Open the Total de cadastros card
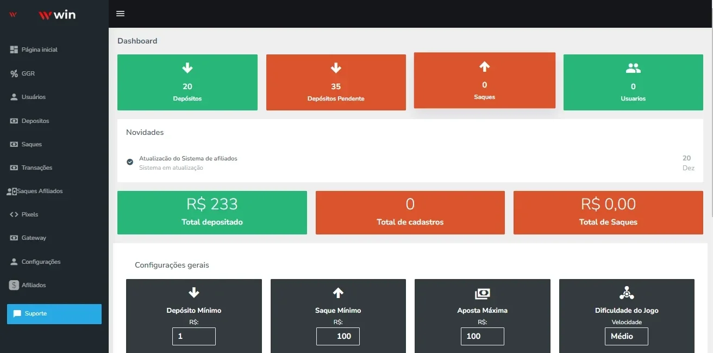This screenshot has width=713, height=353. click(x=410, y=213)
